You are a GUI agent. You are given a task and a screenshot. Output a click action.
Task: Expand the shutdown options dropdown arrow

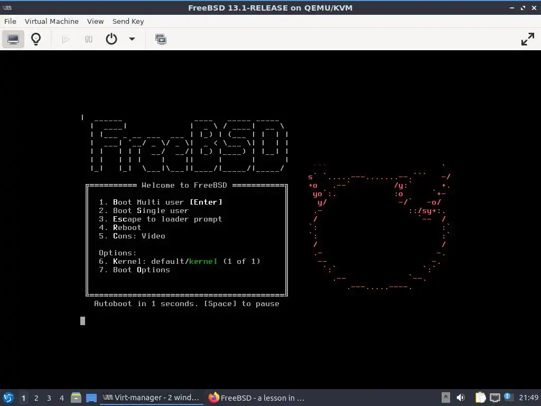coord(132,39)
